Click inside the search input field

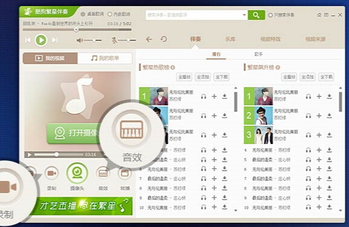pyautogui.click(x=194, y=15)
